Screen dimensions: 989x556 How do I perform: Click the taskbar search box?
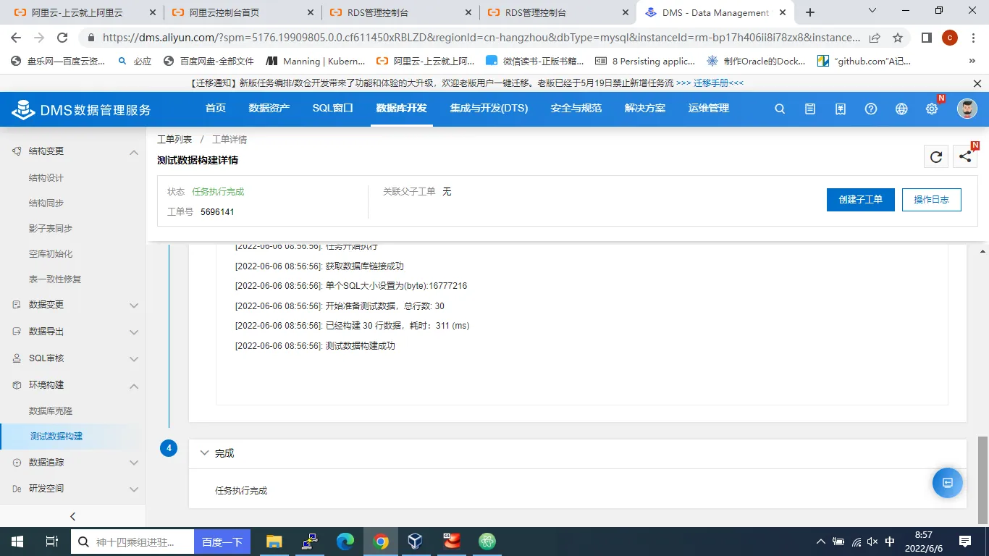pyautogui.click(x=132, y=542)
